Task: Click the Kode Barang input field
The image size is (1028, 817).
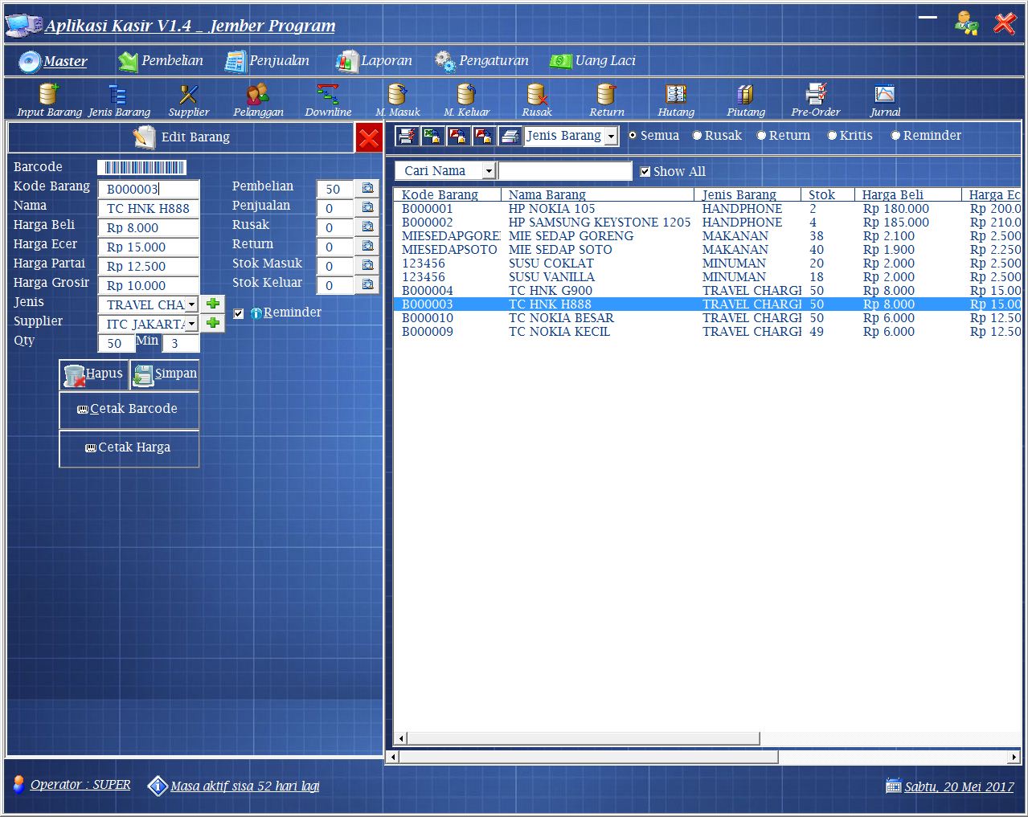Action: tap(149, 189)
